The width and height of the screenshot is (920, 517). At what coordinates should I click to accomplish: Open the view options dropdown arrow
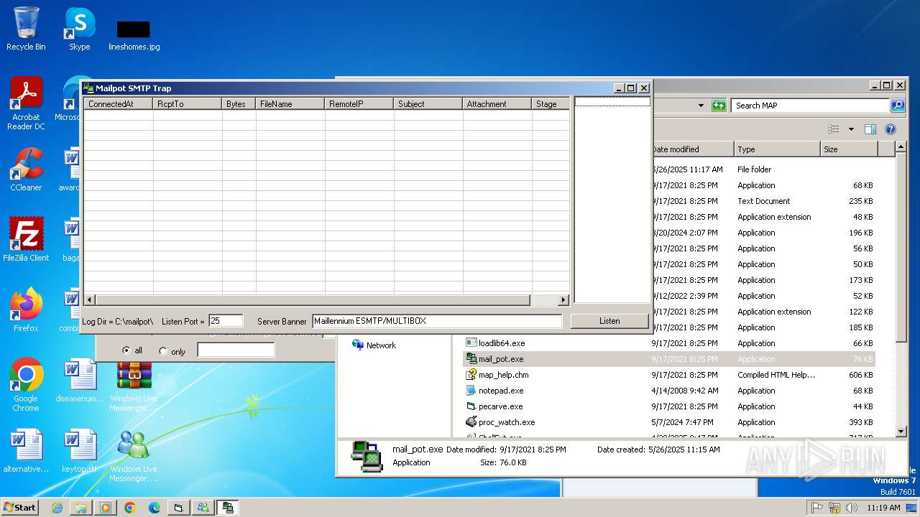click(x=851, y=129)
